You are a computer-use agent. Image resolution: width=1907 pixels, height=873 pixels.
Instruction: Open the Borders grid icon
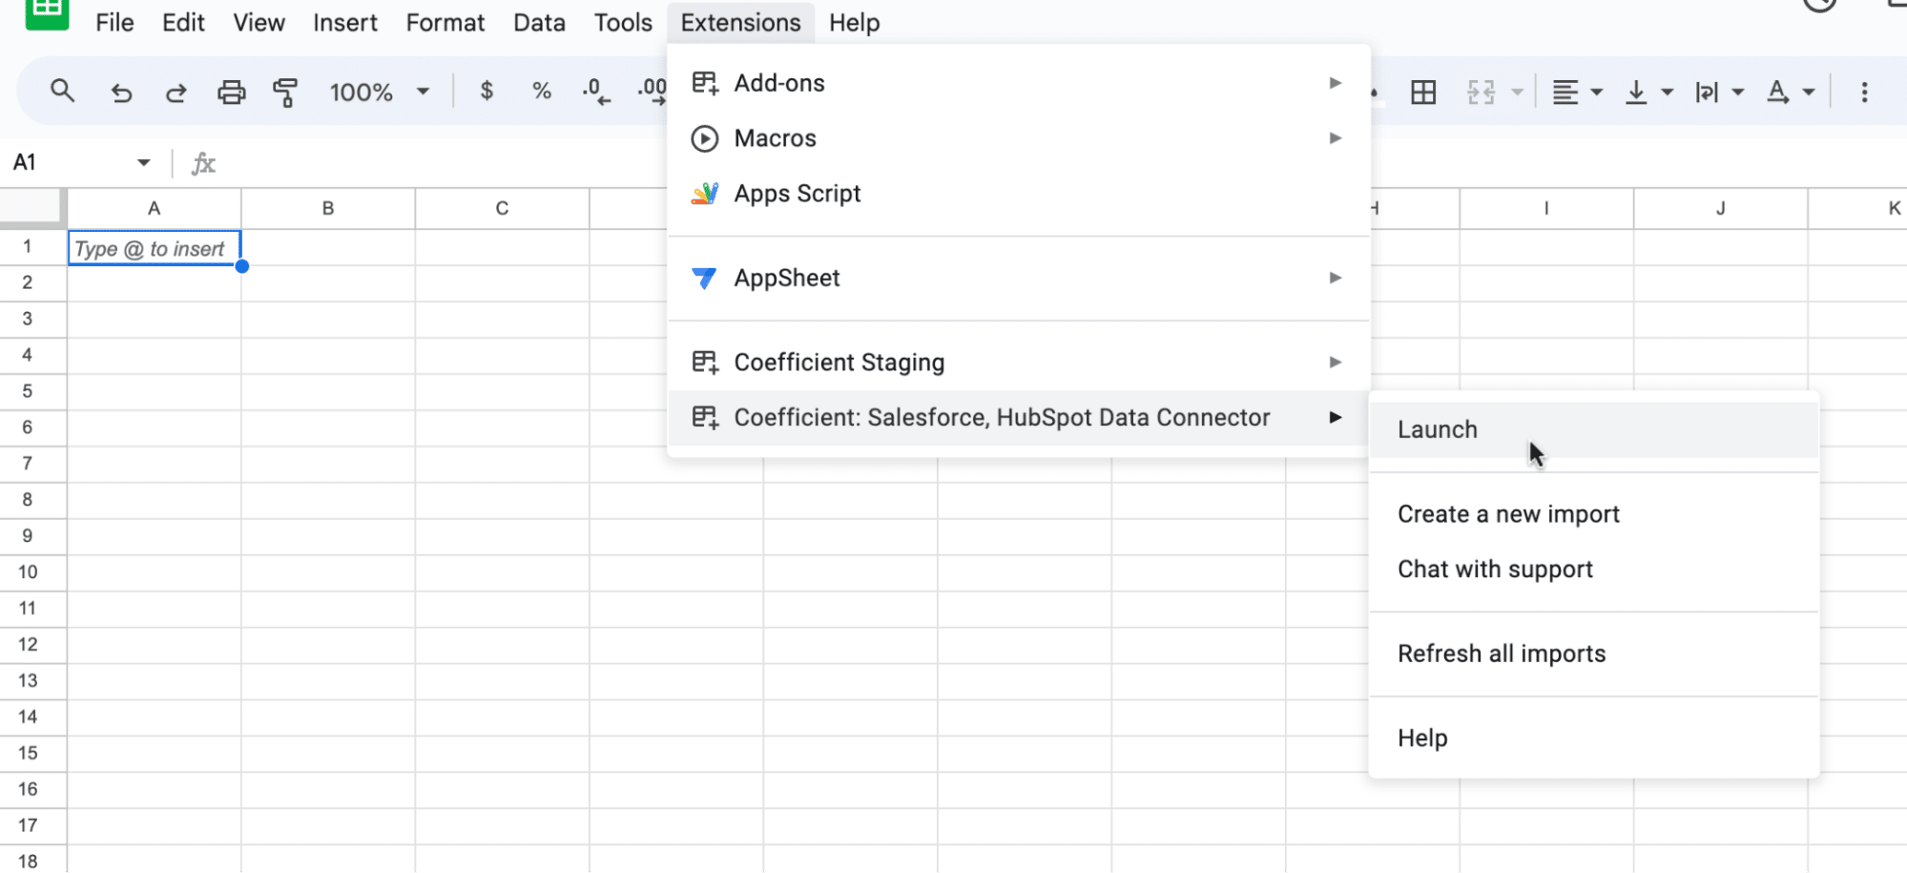click(x=1423, y=93)
